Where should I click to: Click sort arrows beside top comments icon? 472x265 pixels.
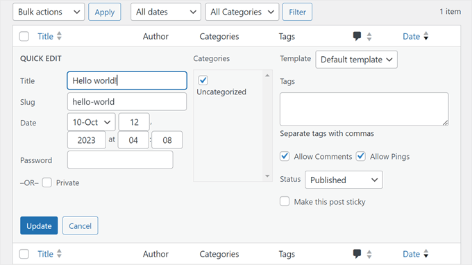click(x=369, y=37)
